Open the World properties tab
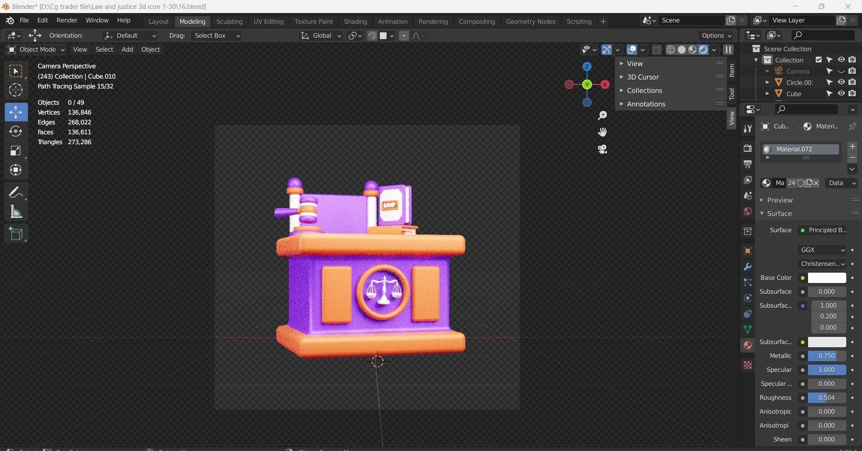The image size is (862, 451). [x=747, y=212]
